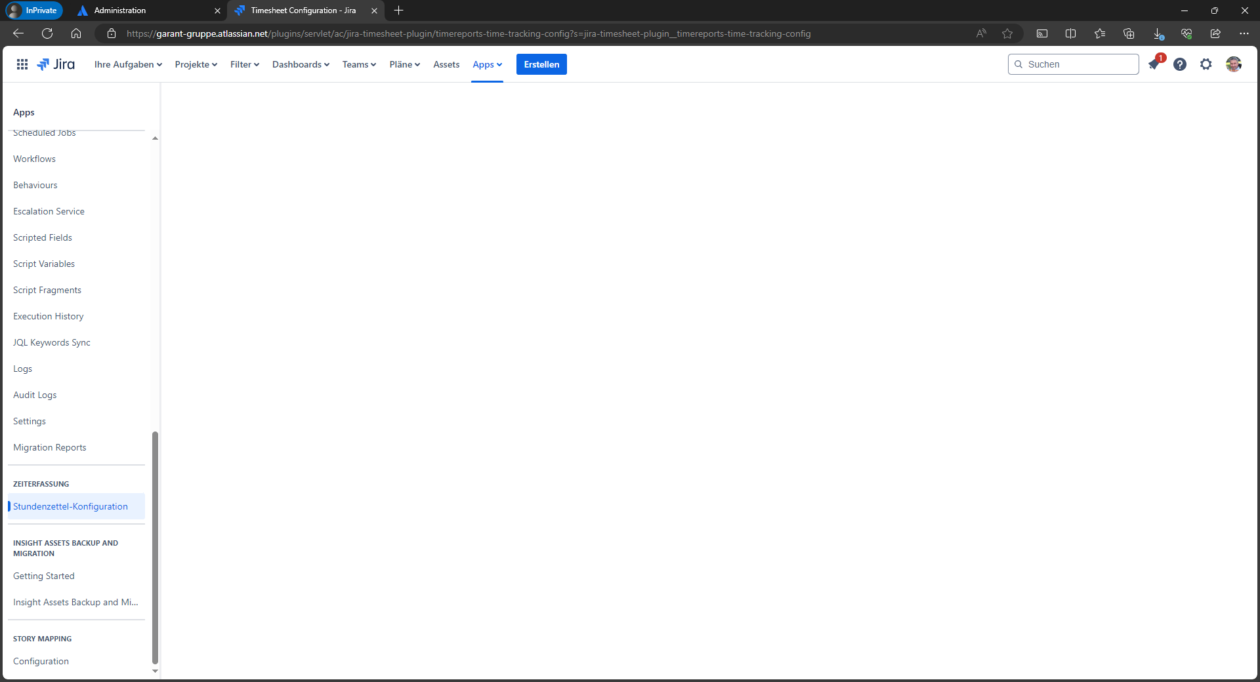This screenshot has height=682, width=1260.
Task: Click browser back arrow
Action: pyautogui.click(x=18, y=33)
